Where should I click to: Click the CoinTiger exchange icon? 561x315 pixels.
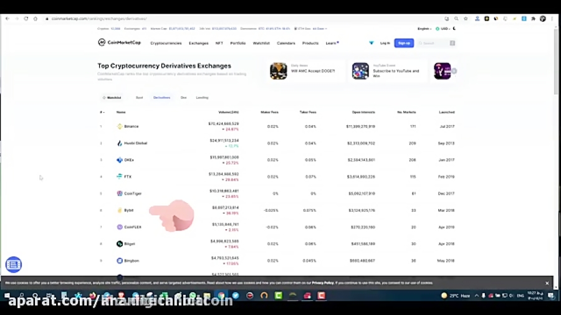coord(120,193)
